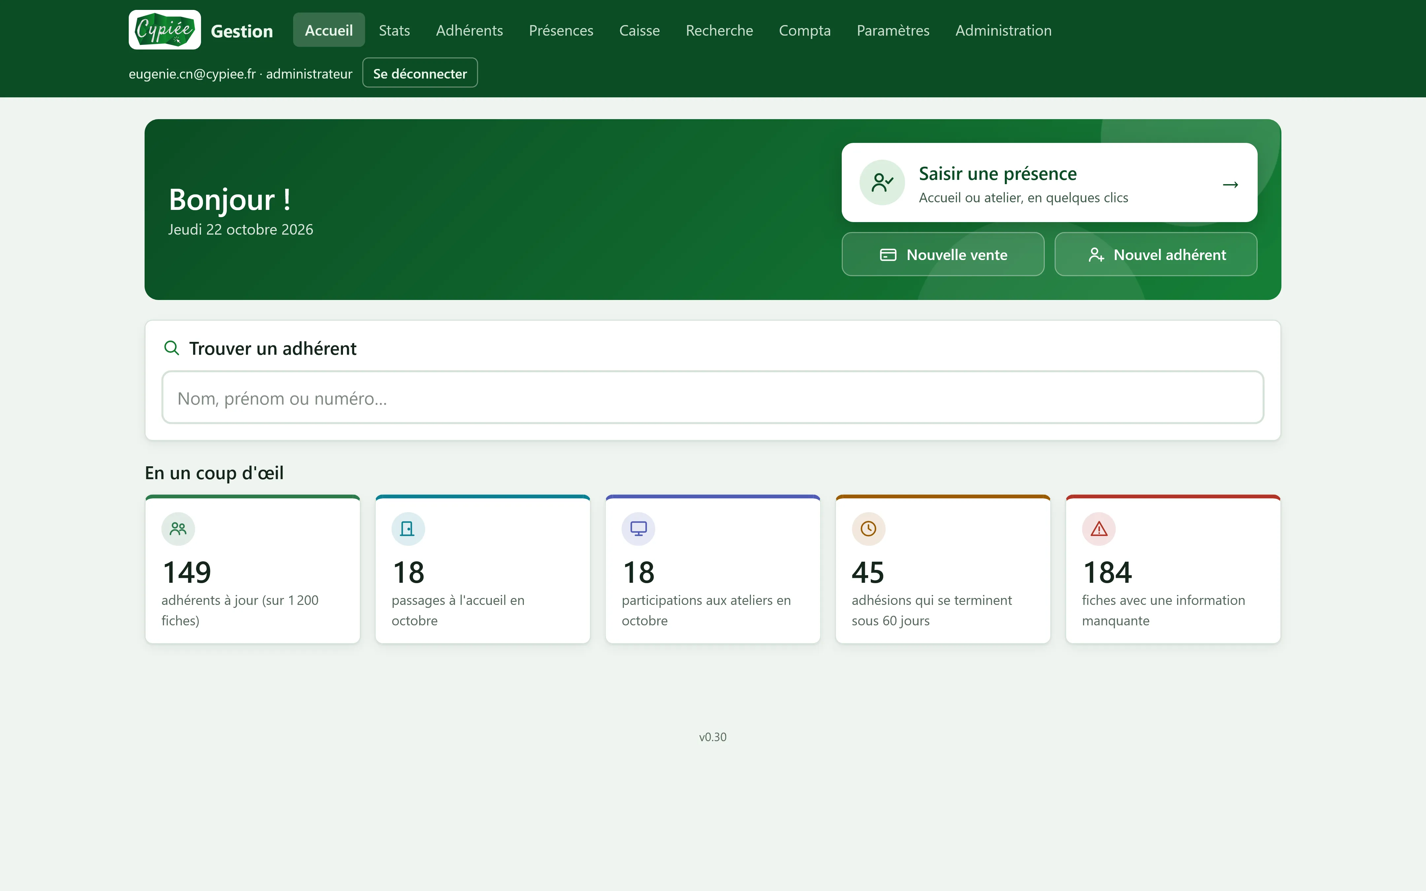Open the Caisse page
The image size is (1426, 891).
pyautogui.click(x=639, y=30)
